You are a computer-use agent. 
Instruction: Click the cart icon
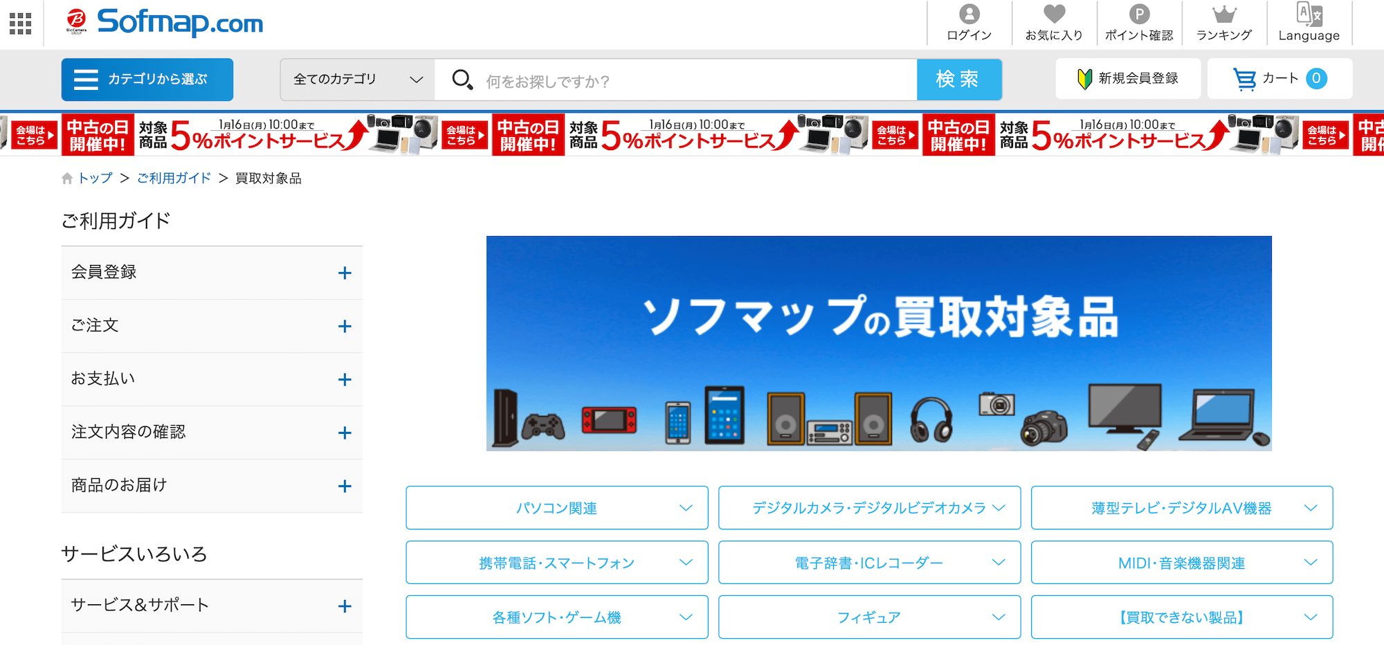click(x=1245, y=79)
